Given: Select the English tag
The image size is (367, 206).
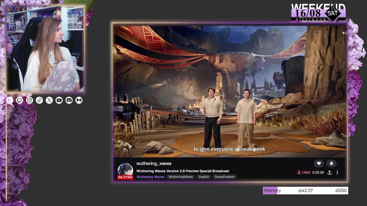Looking at the screenshot, I should click(204, 177).
